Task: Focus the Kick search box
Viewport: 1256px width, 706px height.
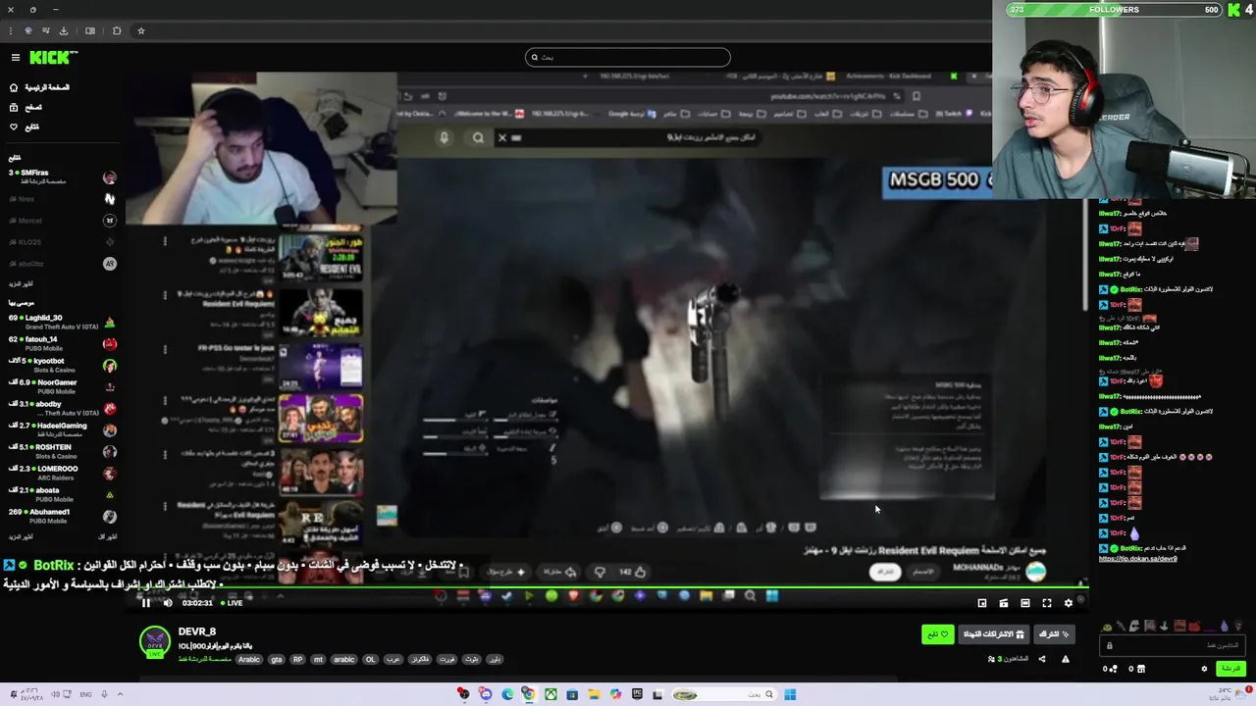Action: tap(628, 57)
